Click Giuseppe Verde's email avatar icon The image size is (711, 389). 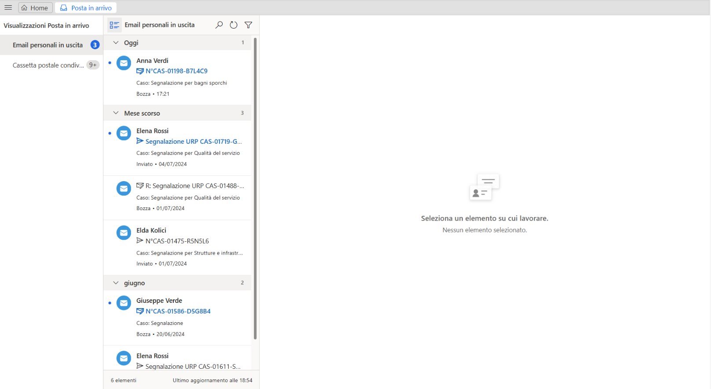(x=124, y=303)
